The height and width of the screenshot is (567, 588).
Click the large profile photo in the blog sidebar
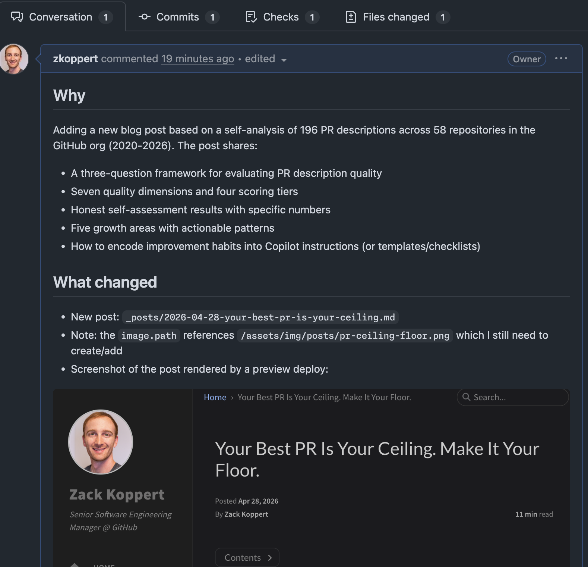pyautogui.click(x=101, y=442)
